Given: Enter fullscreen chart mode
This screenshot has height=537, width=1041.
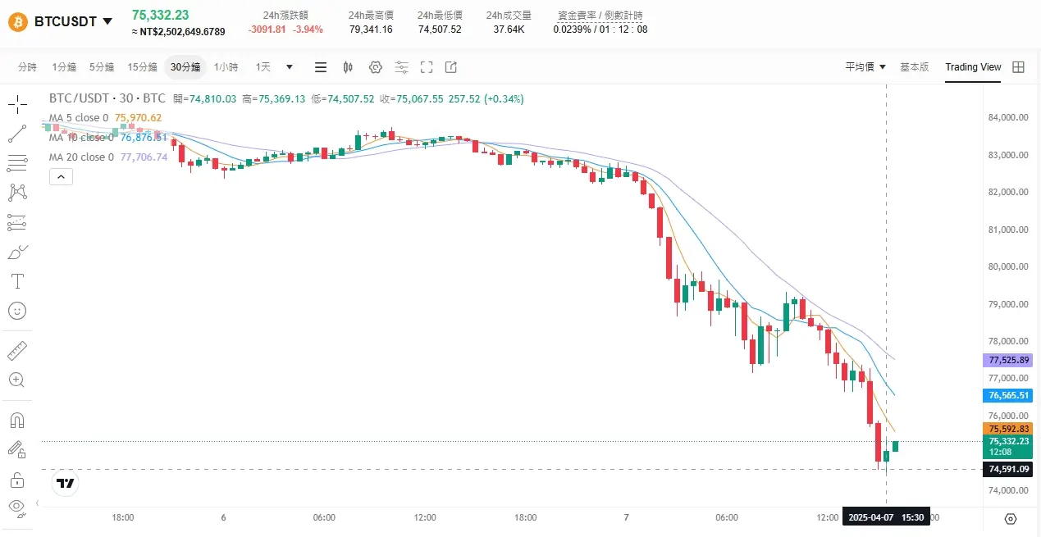Looking at the screenshot, I should coord(427,66).
